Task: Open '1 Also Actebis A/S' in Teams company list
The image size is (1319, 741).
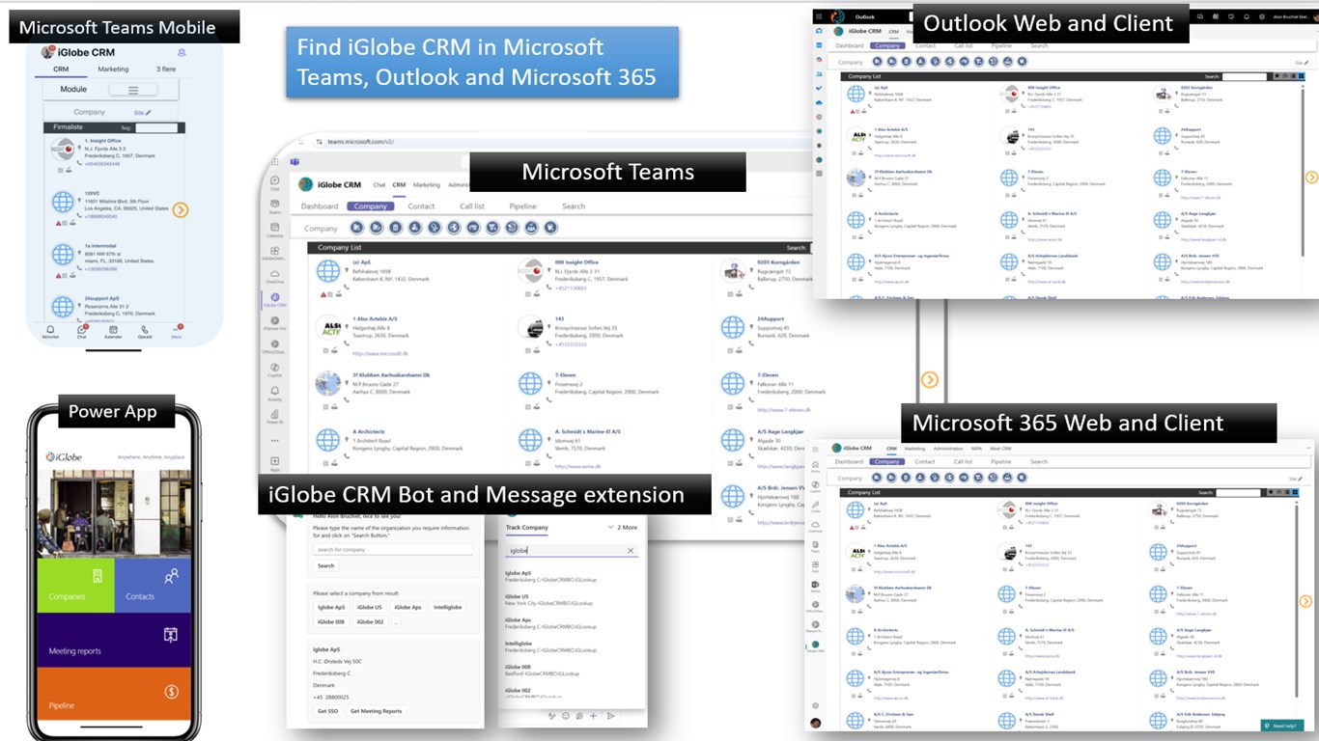Action: [375, 318]
